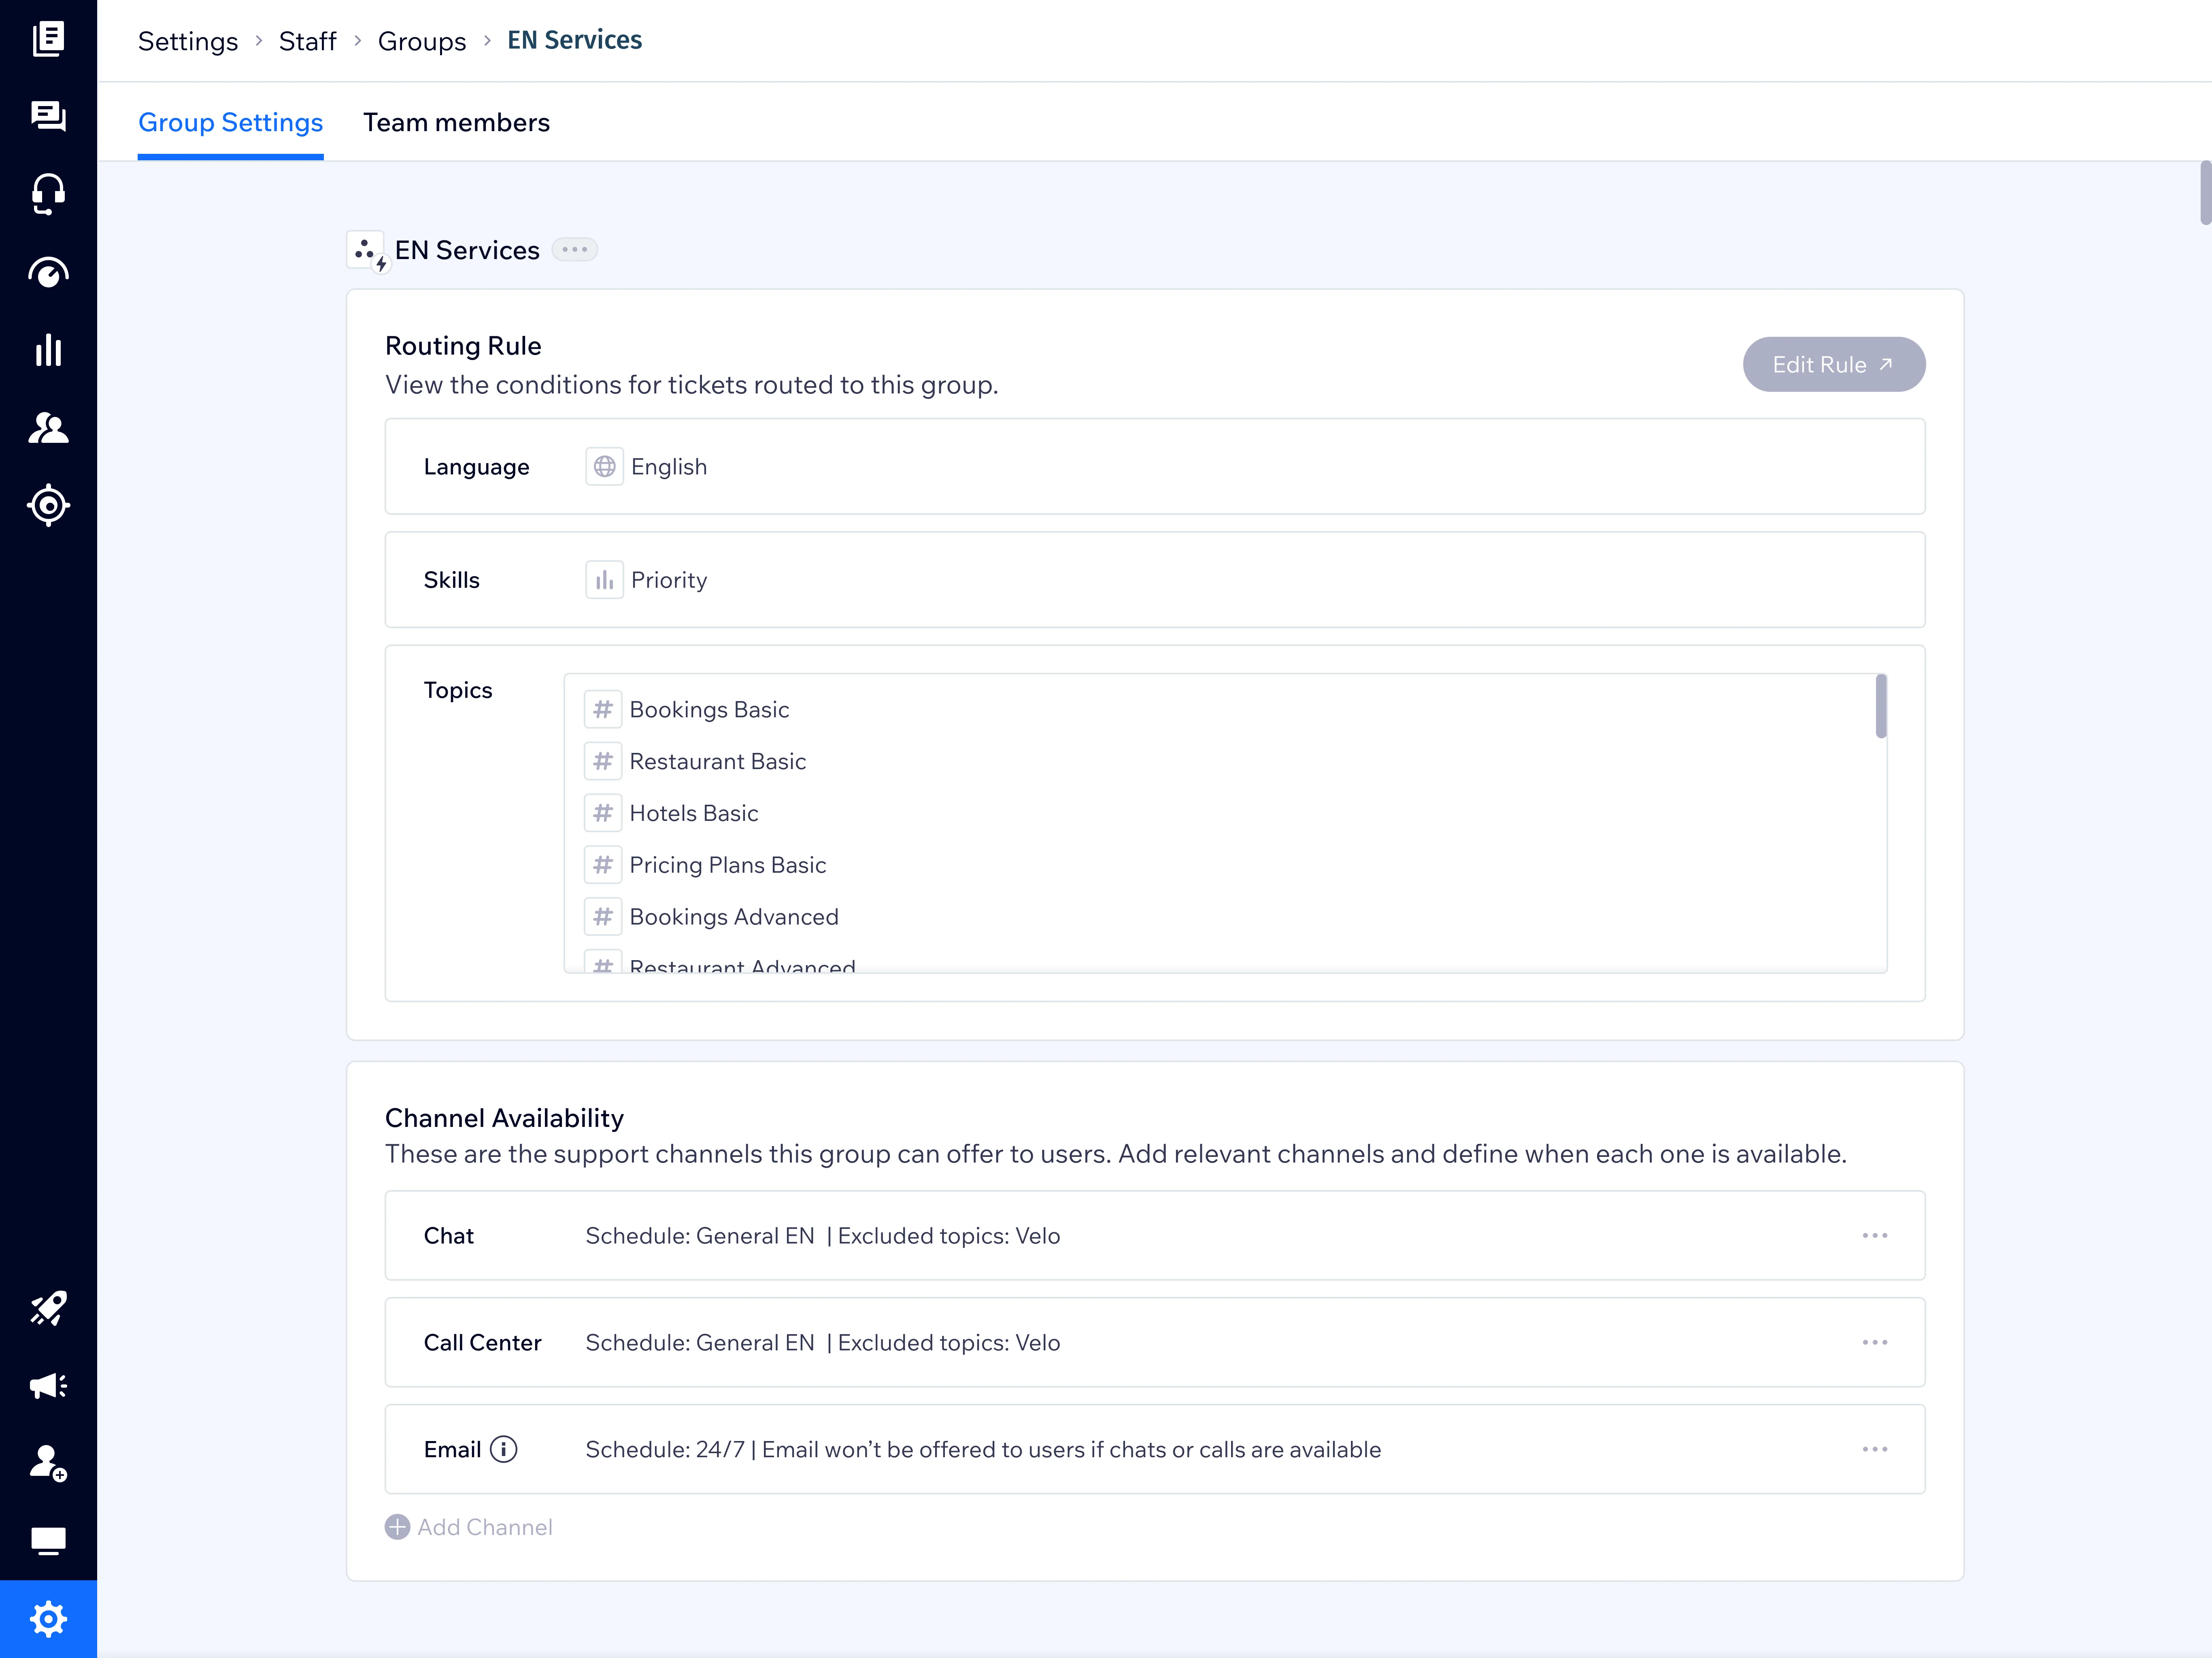Click the rocket launch sidebar icon

click(48, 1308)
